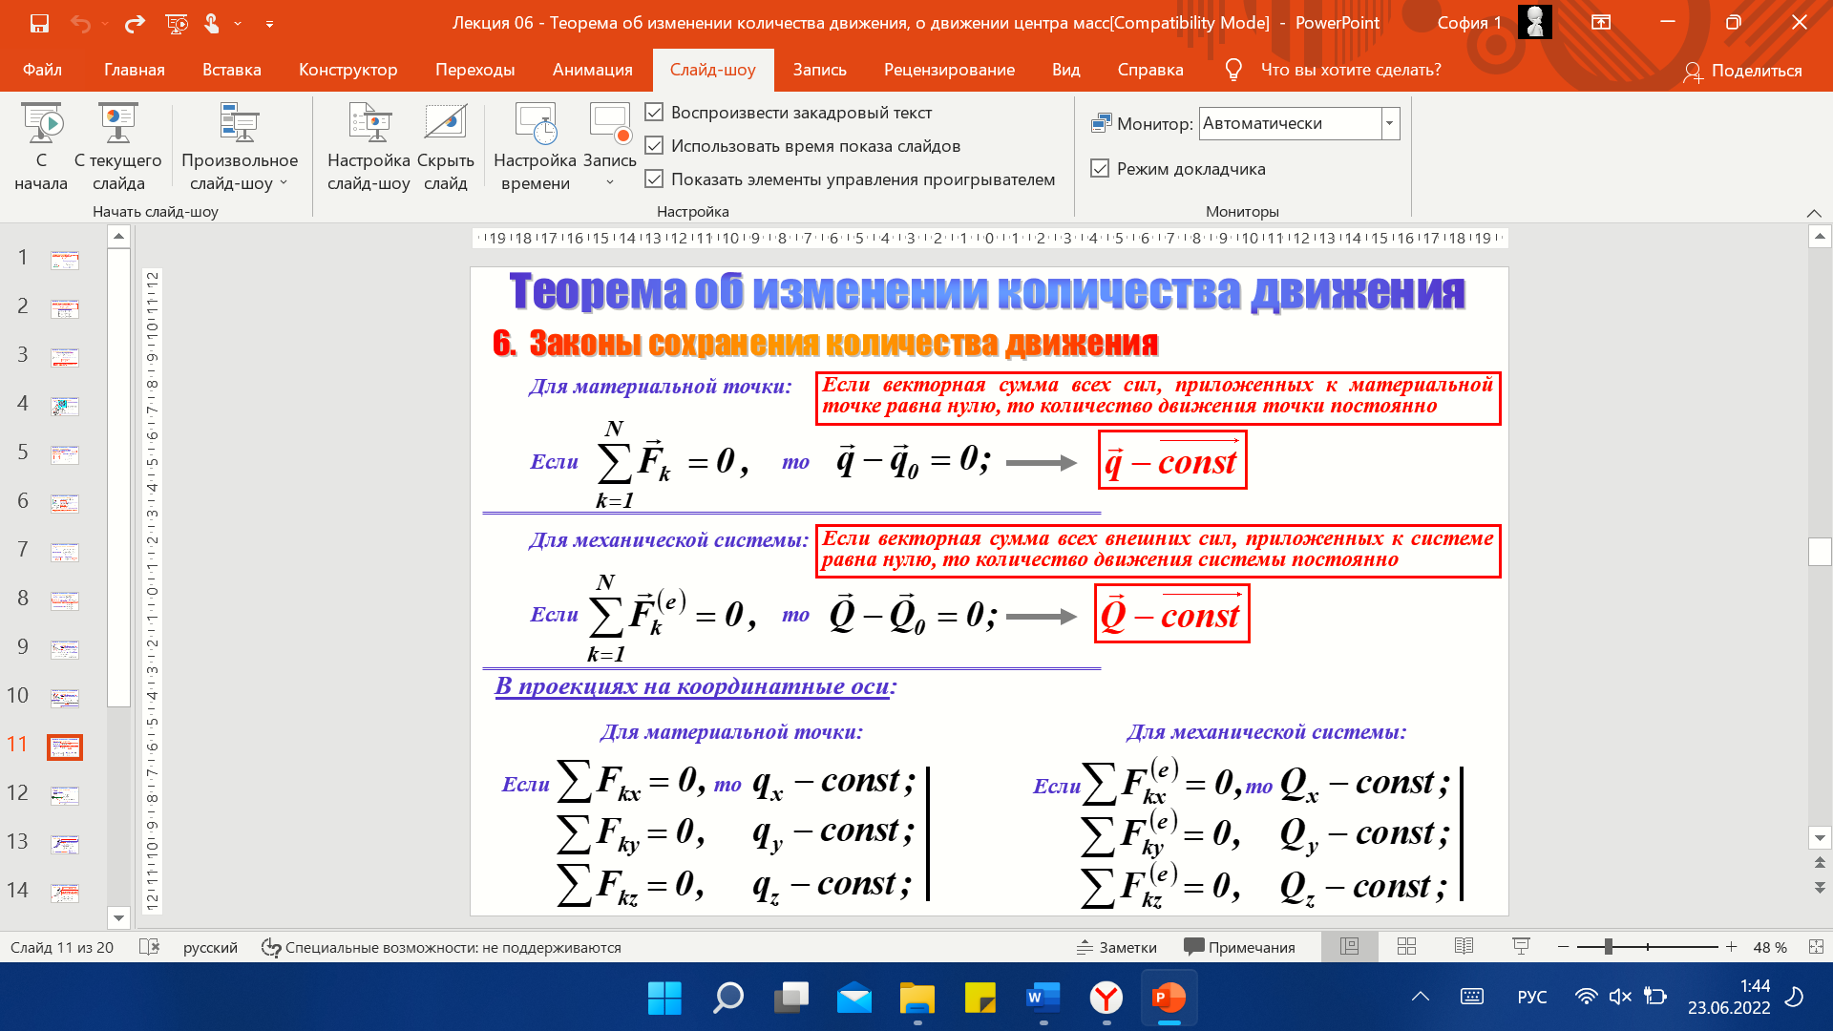The width and height of the screenshot is (1833, 1031).
Task: Expand the touch mode dropdown arrow
Action: tap(238, 24)
